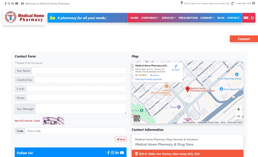Click the +1 609 989 1400 phone number
The width and height of the screenshot is (258, 157).
[x=243, y=3]
